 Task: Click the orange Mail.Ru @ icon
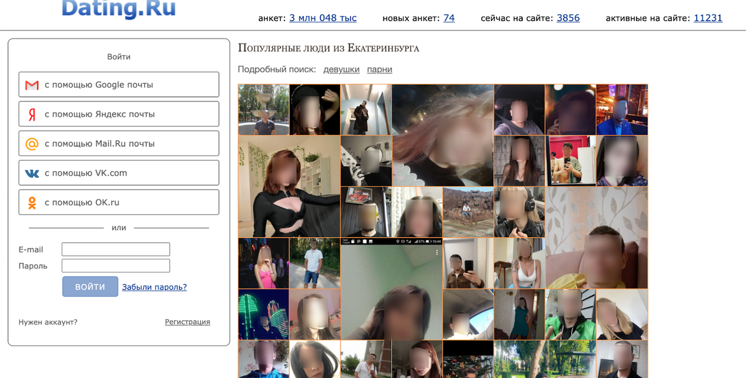32,144
